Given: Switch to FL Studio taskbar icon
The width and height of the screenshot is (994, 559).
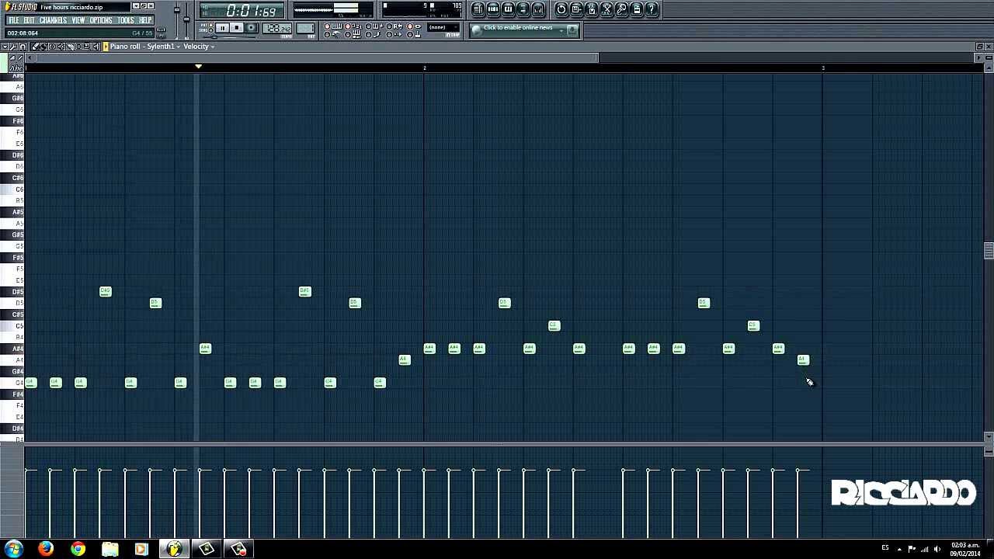Looking at the screenshot, I should [x=174, y=549].
